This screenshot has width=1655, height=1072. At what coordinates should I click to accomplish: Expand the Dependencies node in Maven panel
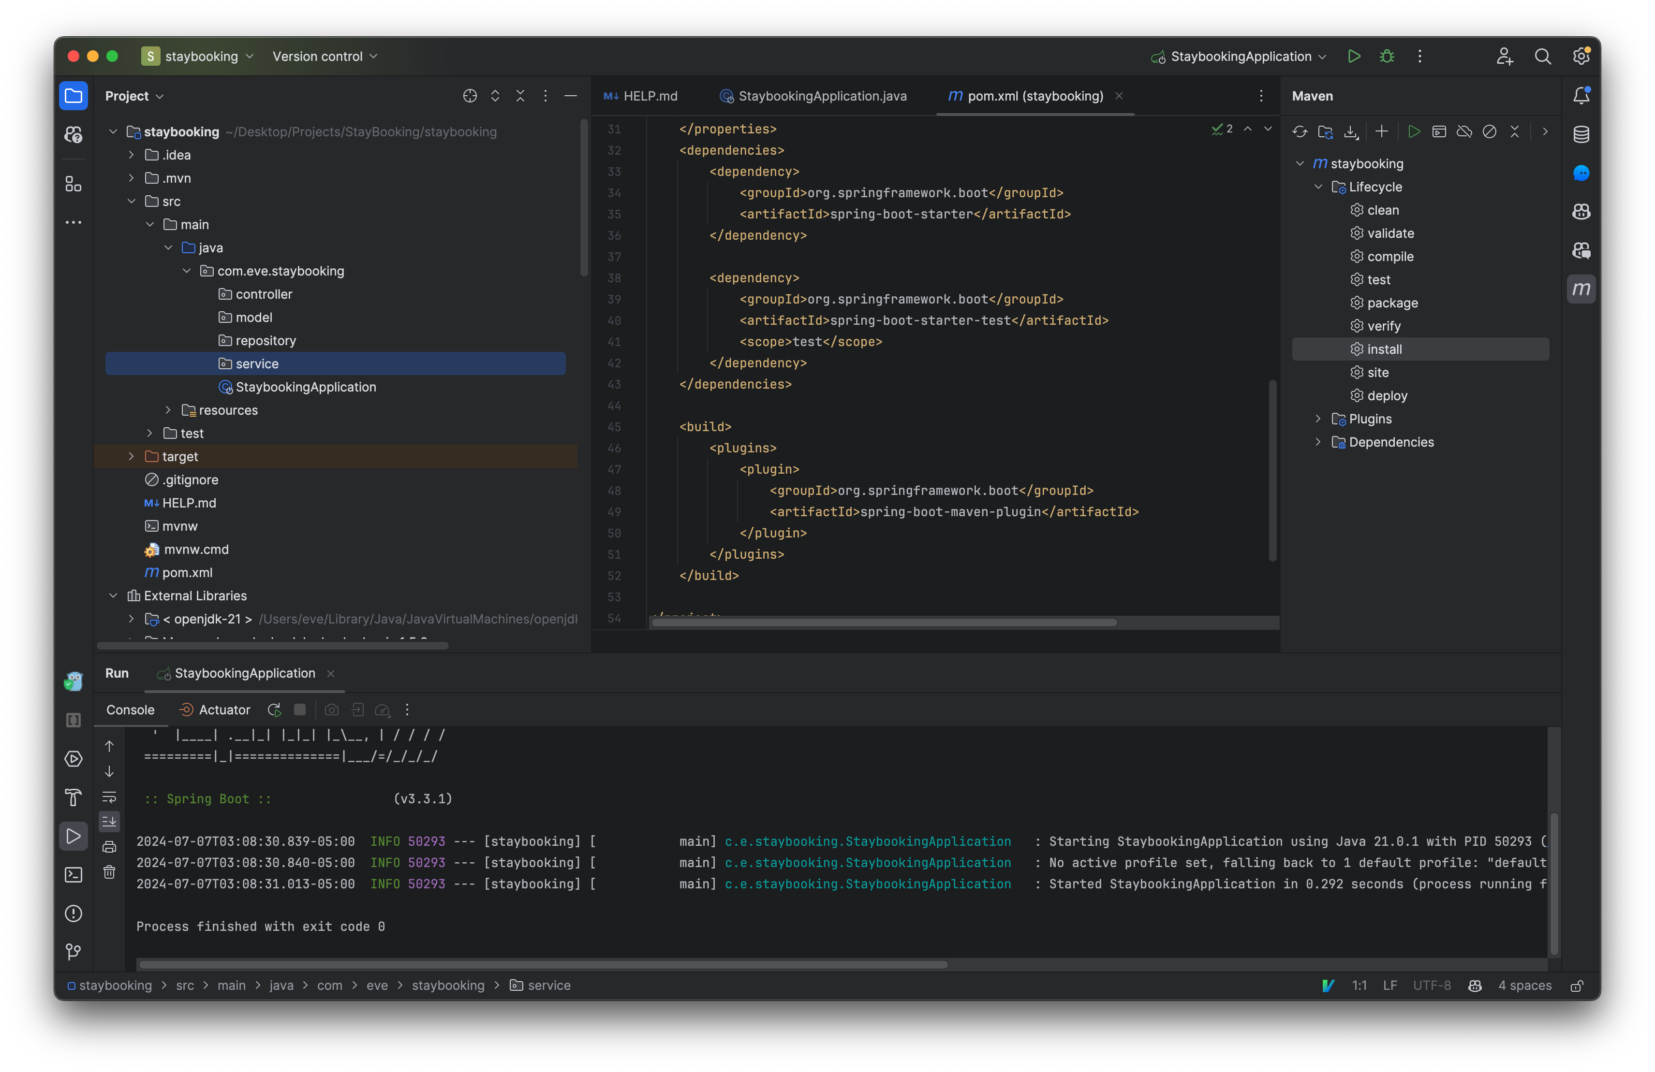click(1318, 442)
